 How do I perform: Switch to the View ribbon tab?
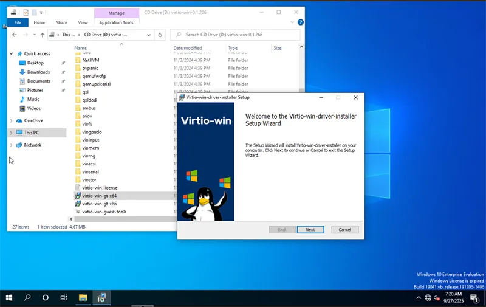point(83,22)
